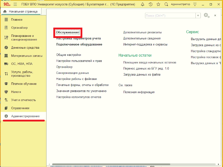
Task: Clear the search field with x button
Action: tap(198, 16)
